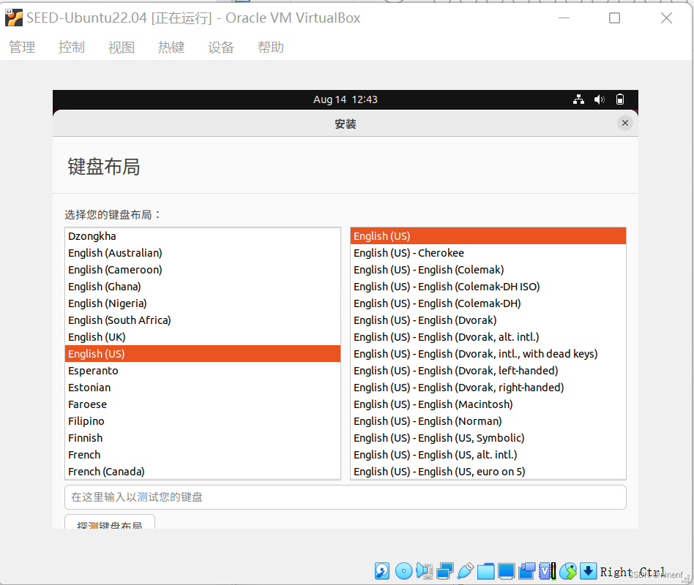This screenshot has width=694, height=585.
Task: Select English (Colemak) variant
Action: pyautogui.click(x=488, y=270)
